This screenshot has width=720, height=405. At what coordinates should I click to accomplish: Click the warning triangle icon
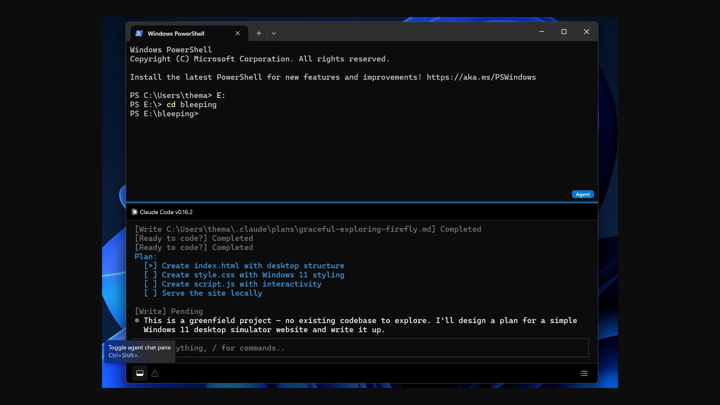[155, 373]
